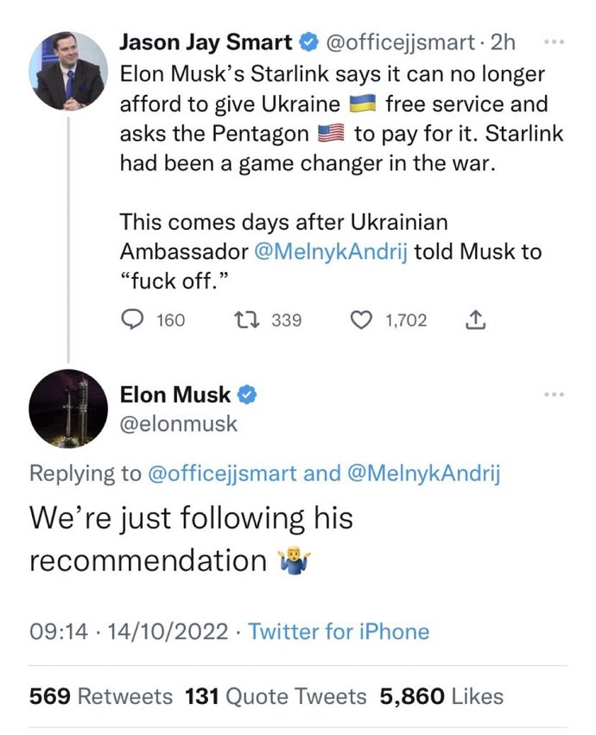Screen dimensions: 596x735
Task: View the 5,860 Likes list
Action: point(441,696)
